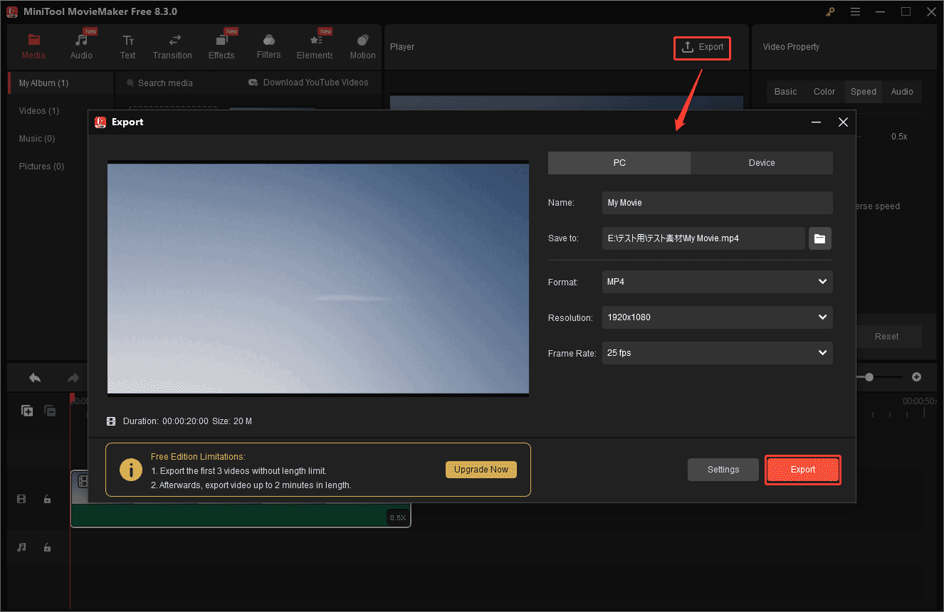Click the Export button in Player header
Image resolution: width=944 pixels, height=612 pixels.
(702, 47)
